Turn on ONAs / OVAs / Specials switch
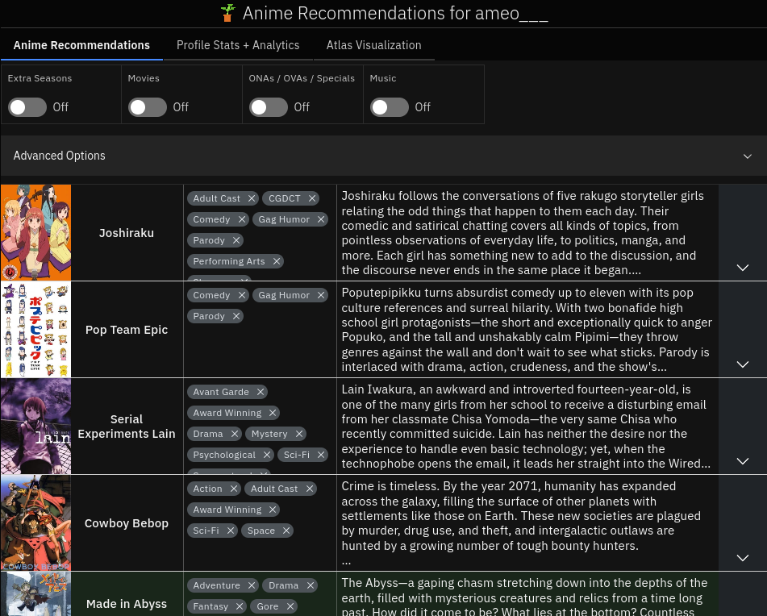 [268, 107]
